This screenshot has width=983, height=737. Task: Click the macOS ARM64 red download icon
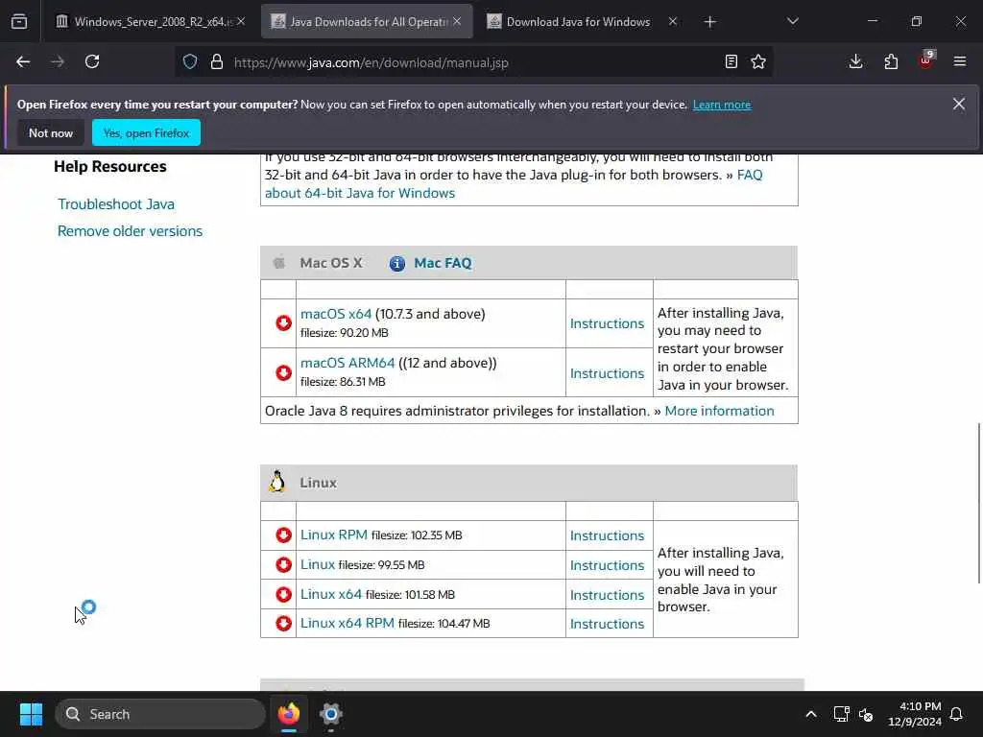pos(283,373)
